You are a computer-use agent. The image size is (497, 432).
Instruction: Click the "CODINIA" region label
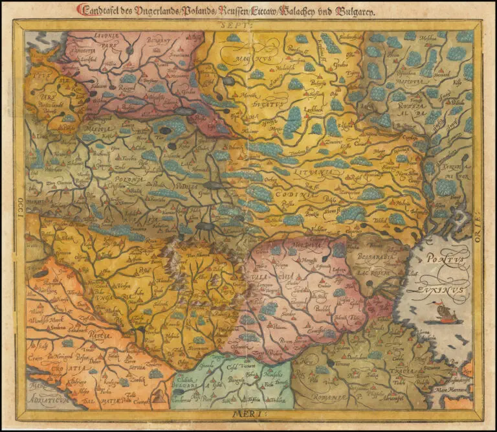coord(295,194)
